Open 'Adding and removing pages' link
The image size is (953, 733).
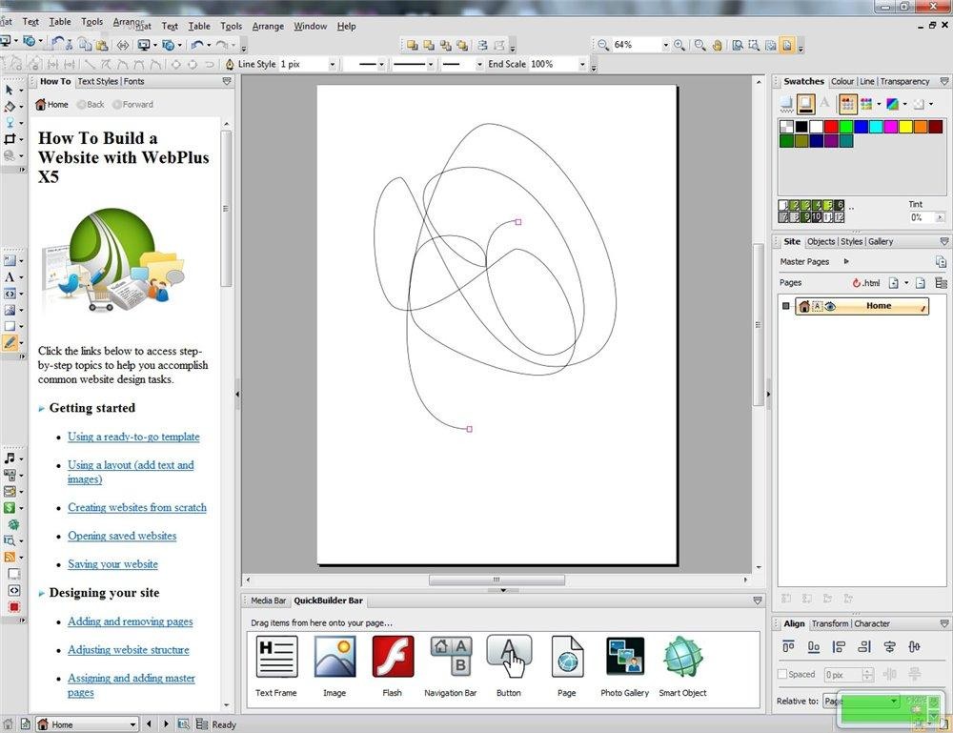(x=130, y=621)
